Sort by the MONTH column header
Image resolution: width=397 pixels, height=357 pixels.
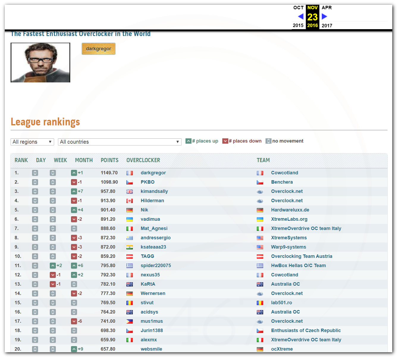pos(84,160)
